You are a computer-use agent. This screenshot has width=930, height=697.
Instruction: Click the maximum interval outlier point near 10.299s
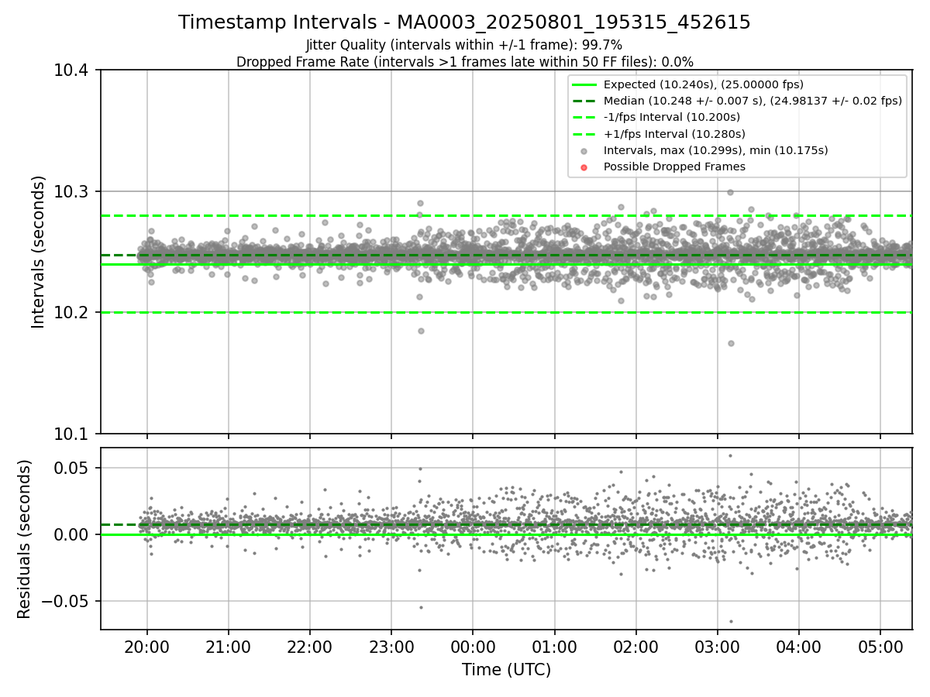pos(730,192)
